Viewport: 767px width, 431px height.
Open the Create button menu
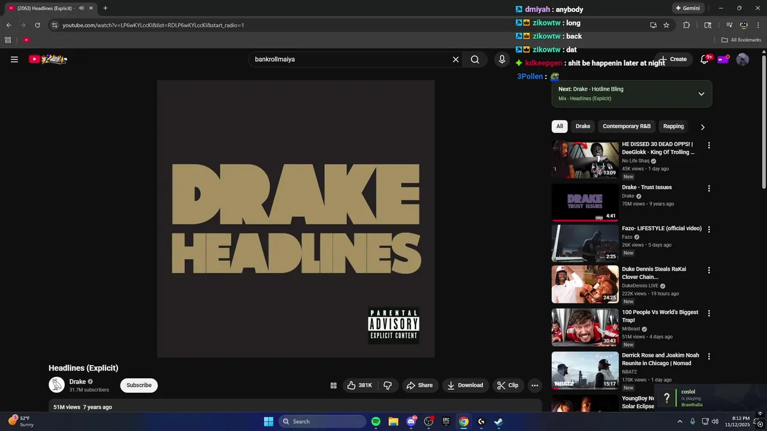(x=674, y=59)
